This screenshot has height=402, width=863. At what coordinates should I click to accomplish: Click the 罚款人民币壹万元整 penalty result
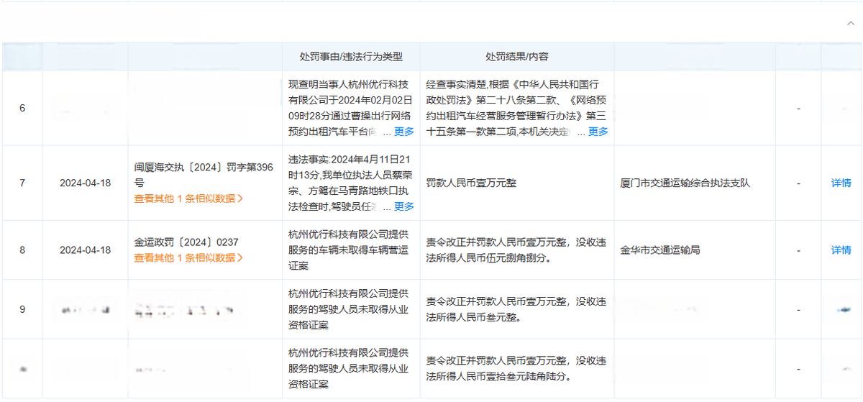[x=471, y=183]
